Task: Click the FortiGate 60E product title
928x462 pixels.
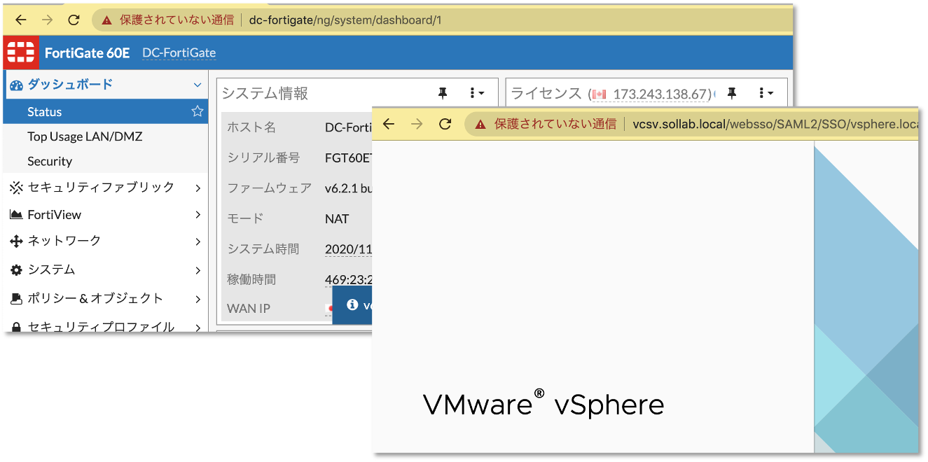Action: click(x=88, y=53)
